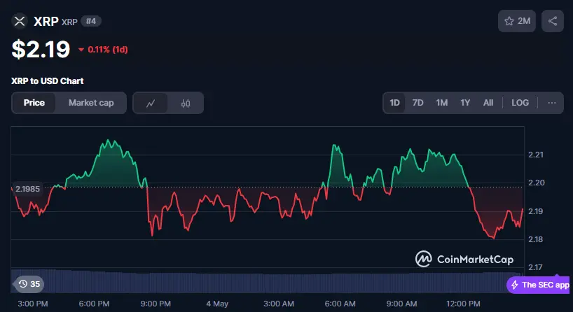Click the XRP coin logo icon
The width and height of the screenshot is (573, 312).
[20, 21]
